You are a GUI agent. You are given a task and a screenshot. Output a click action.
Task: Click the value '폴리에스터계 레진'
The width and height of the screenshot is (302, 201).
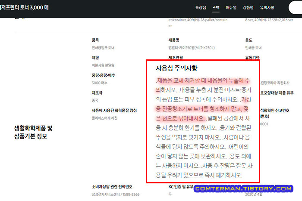pos(104,118)
